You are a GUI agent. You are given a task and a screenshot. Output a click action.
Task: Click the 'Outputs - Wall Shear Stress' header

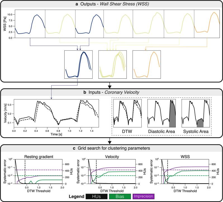pos(111,4)
